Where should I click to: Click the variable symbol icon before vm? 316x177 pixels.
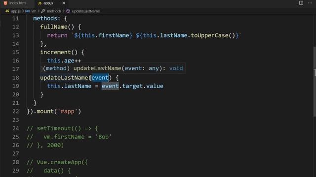(28, 11)
